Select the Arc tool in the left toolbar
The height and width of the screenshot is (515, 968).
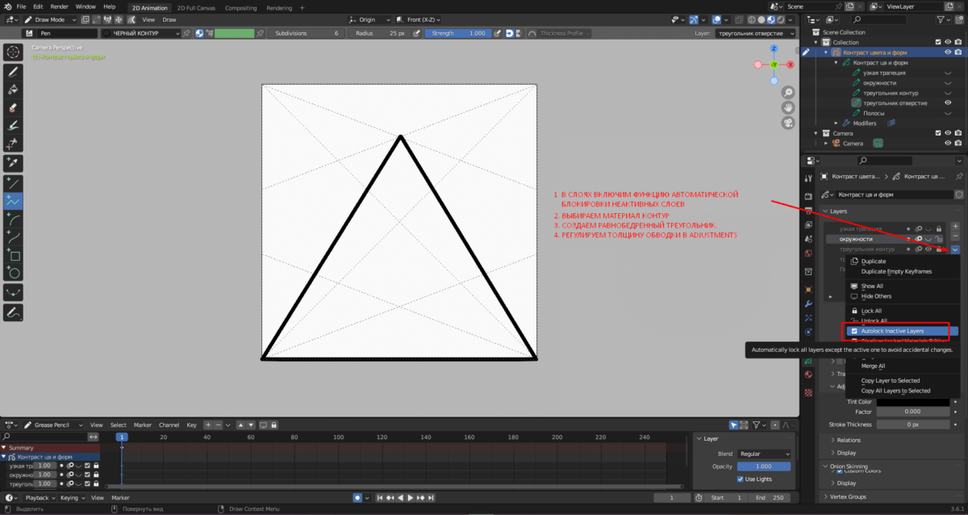tap(13, 219)
